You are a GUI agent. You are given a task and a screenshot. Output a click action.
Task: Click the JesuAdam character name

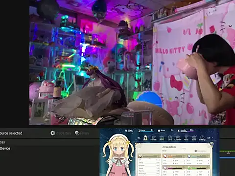click(x=169, y=147)
